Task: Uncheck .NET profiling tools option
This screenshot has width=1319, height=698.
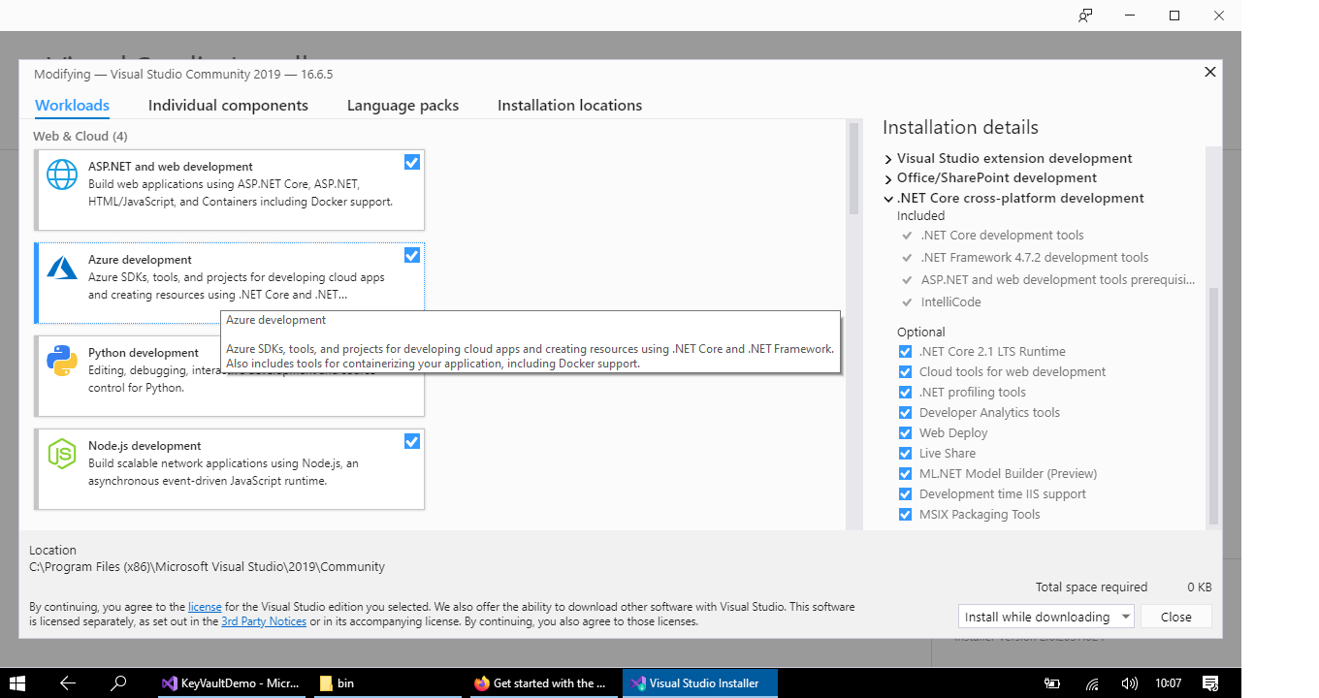Action: point(905,392)
